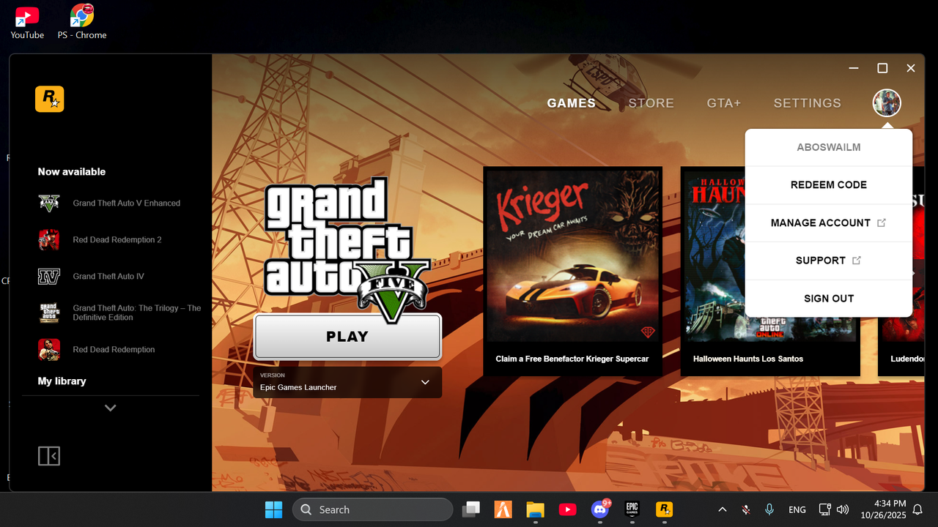Image resolution: width=938 pixels, height=527 pixels.
Task: Open Epic Games Launcher taskbar icon
Action: (x=632, y=509)
